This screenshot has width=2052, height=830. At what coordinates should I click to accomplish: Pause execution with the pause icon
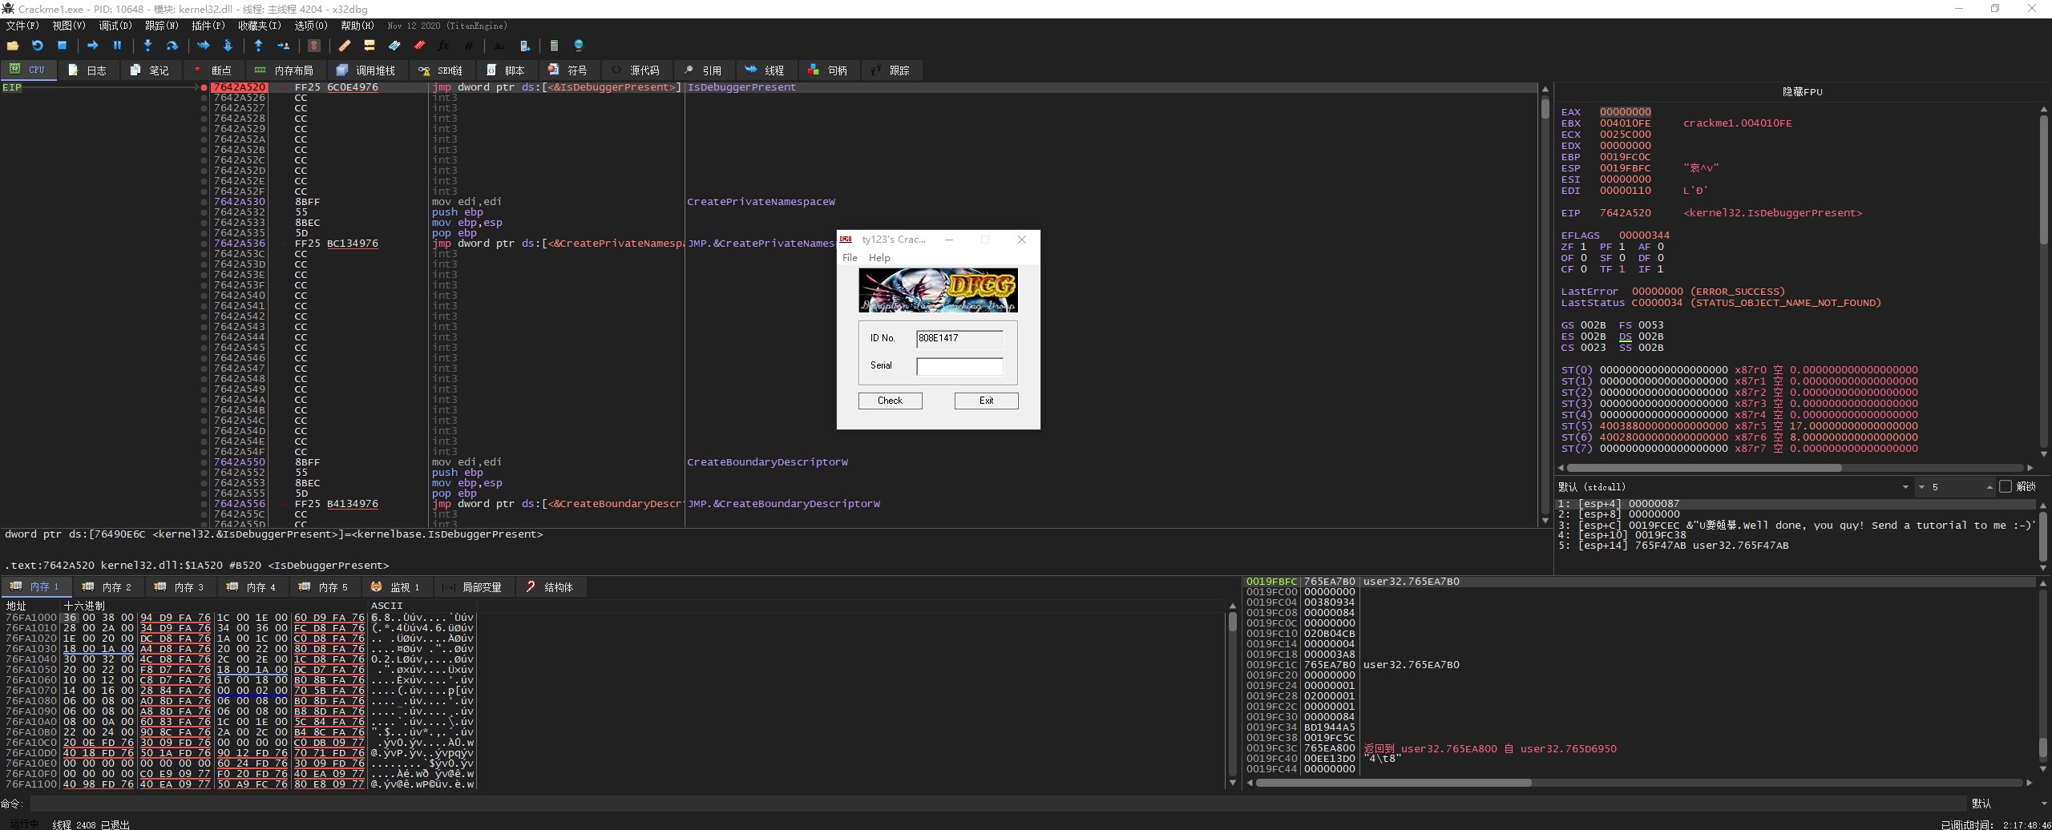117,46
